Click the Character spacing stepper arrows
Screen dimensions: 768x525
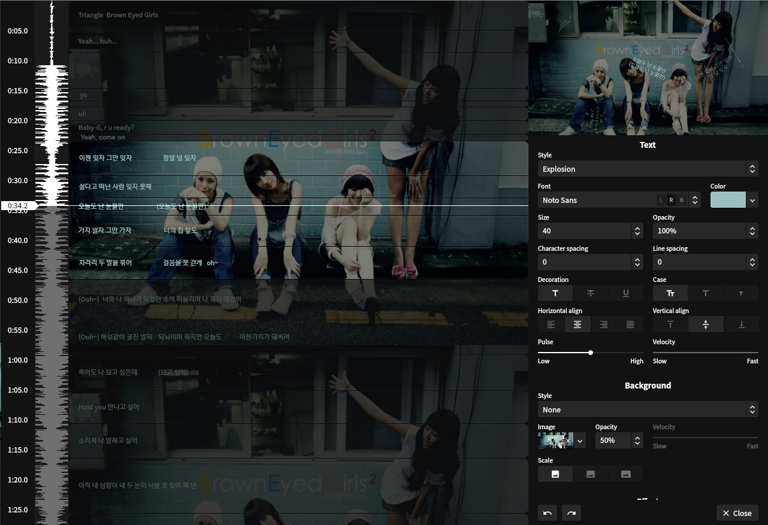click(637, 262)
